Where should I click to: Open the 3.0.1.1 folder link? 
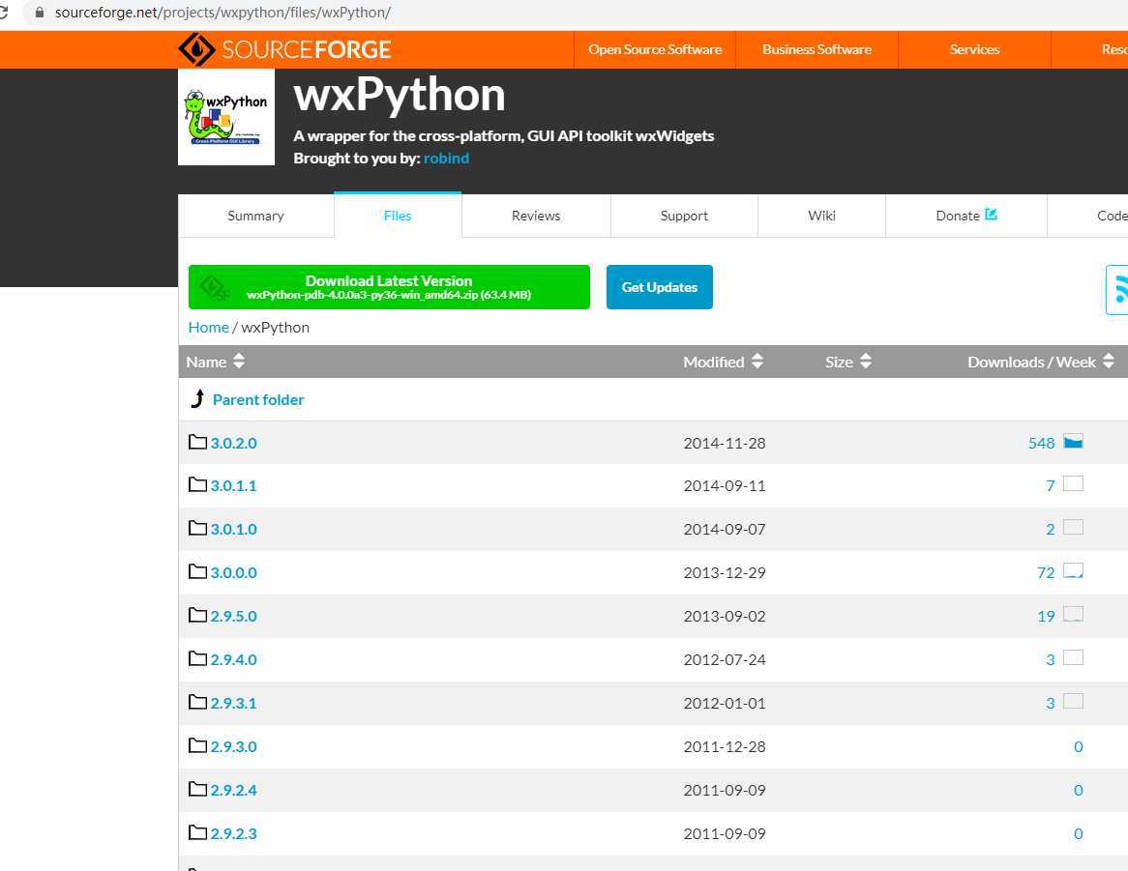[x=233, y=486]
